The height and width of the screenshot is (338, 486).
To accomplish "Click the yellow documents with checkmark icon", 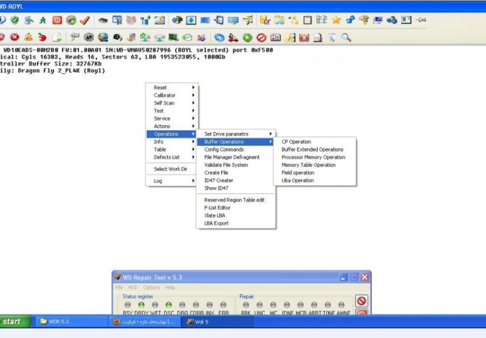I will (x=265, y=20).
